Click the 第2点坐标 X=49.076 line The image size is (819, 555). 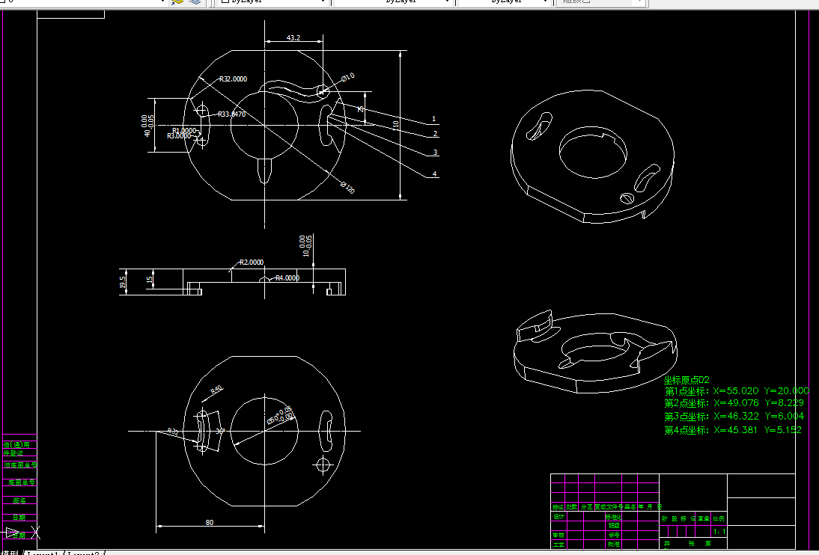[x=734, y=403]
